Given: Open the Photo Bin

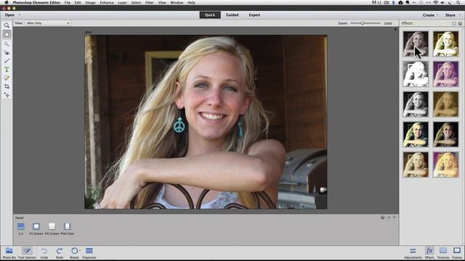Looking at the screenshot, I should pyautogui.click(x=9, y=253).
